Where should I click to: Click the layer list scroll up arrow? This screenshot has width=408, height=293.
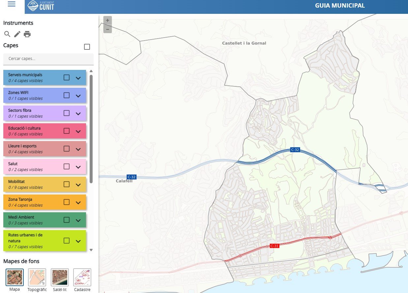pyautogui.click(x=91, y=71)
